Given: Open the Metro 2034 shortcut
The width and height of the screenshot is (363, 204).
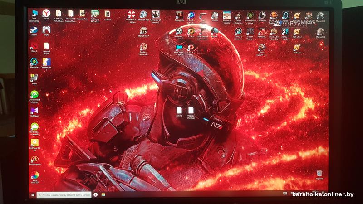Looking at the screenshot, I should pyautogui.click(x=320, y=32).
